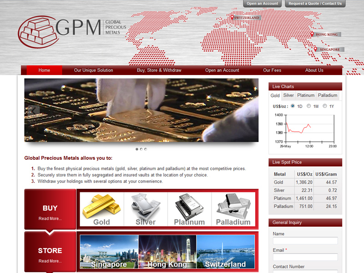The width and height of the screenshot is (364, 273).
Task: Open the Switzerland storage location image
Action: click(x=225, y=252)
